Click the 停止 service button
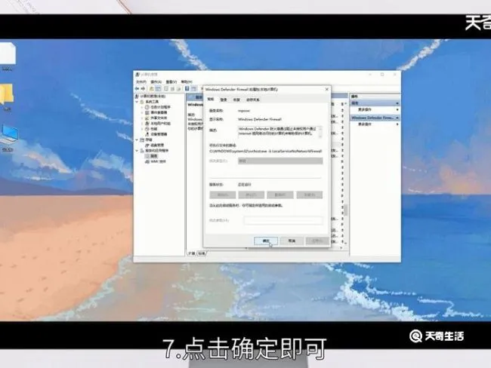The image size is (491, 368). 251,195
